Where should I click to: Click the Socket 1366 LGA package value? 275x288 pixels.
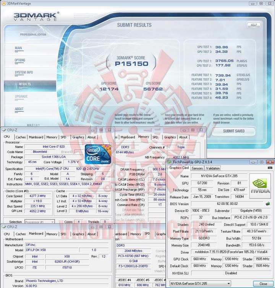coord(54,157)
